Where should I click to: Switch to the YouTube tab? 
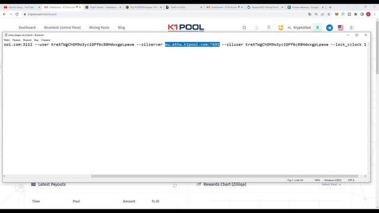pyautogui.click(x=21, y=7)
